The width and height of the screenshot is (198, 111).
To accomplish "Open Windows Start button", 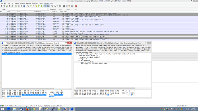I will click(2, 109).
